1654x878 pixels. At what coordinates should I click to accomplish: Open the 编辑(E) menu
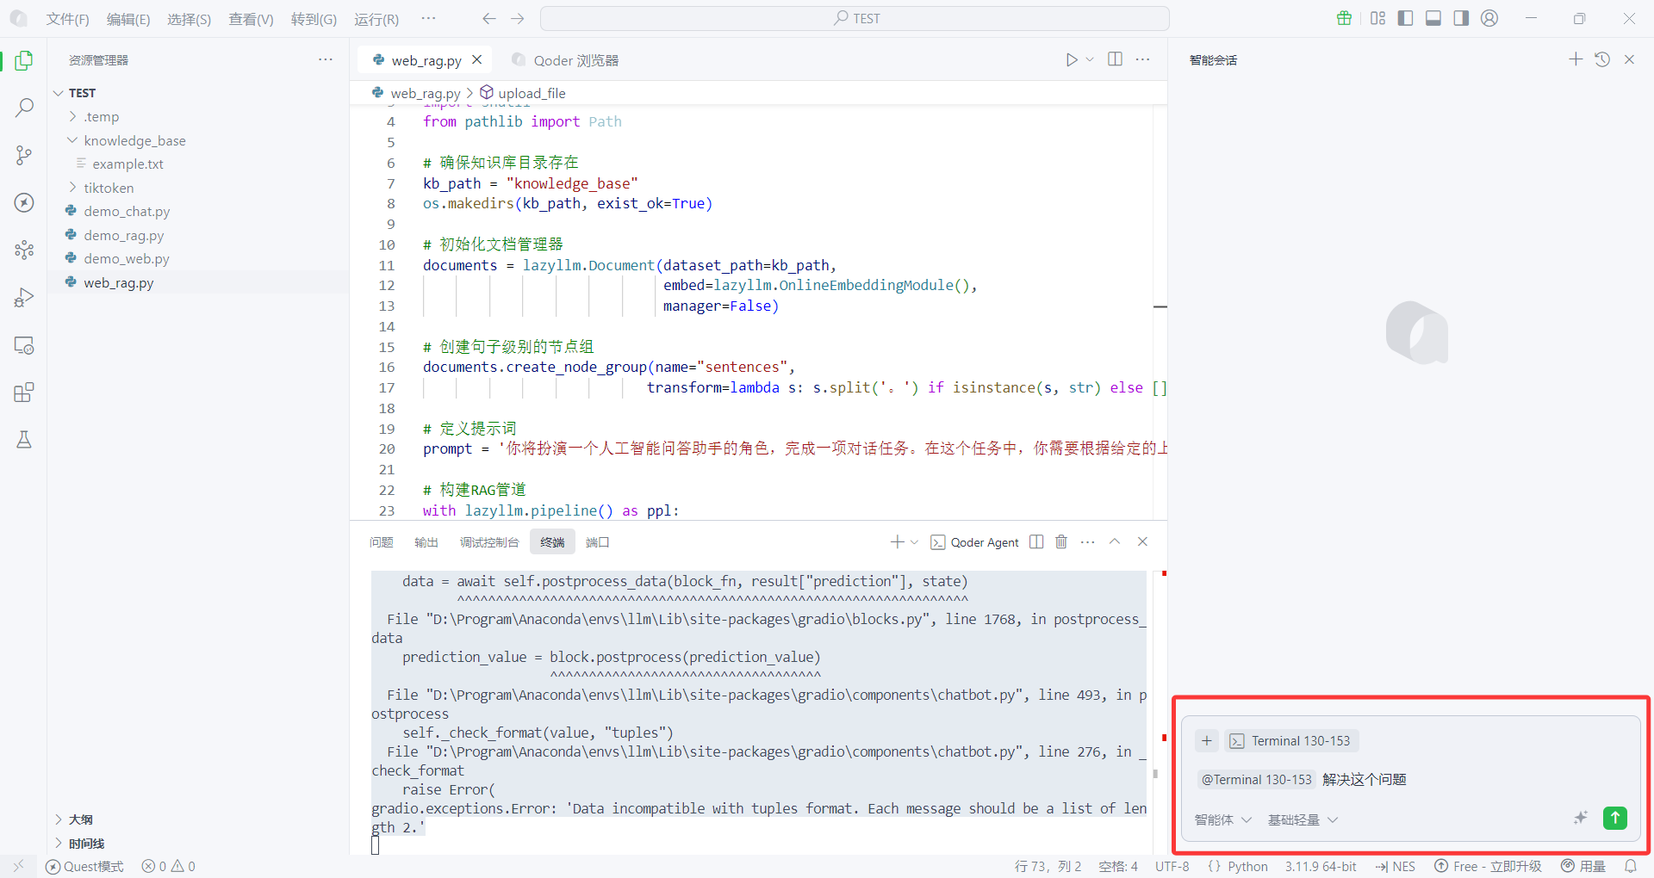[128, 19]
